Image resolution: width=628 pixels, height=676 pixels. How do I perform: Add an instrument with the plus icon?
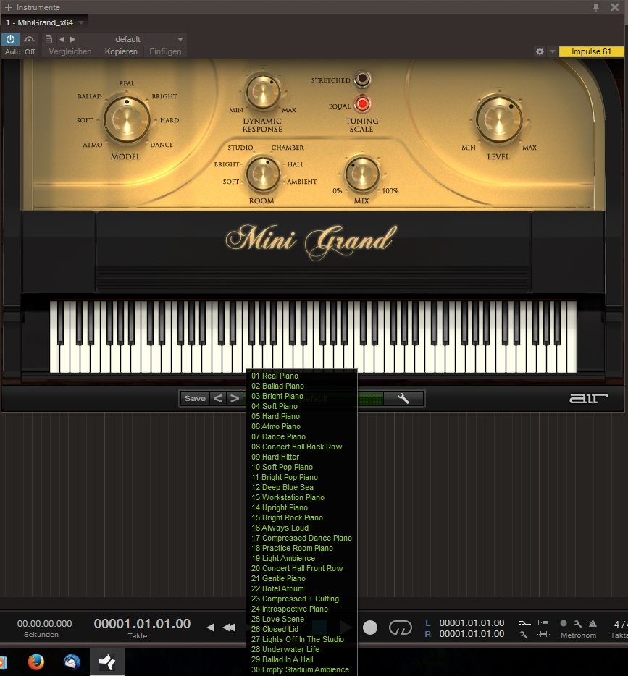pos(9,7)
